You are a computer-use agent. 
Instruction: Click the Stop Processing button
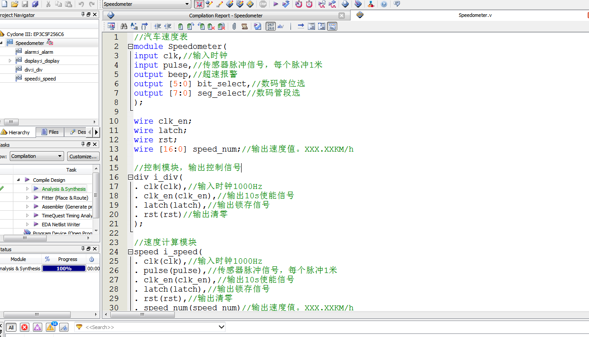[263, 4]
